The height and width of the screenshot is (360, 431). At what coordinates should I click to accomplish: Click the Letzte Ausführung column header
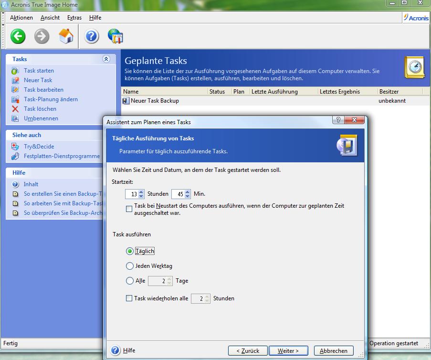point(284,92)
